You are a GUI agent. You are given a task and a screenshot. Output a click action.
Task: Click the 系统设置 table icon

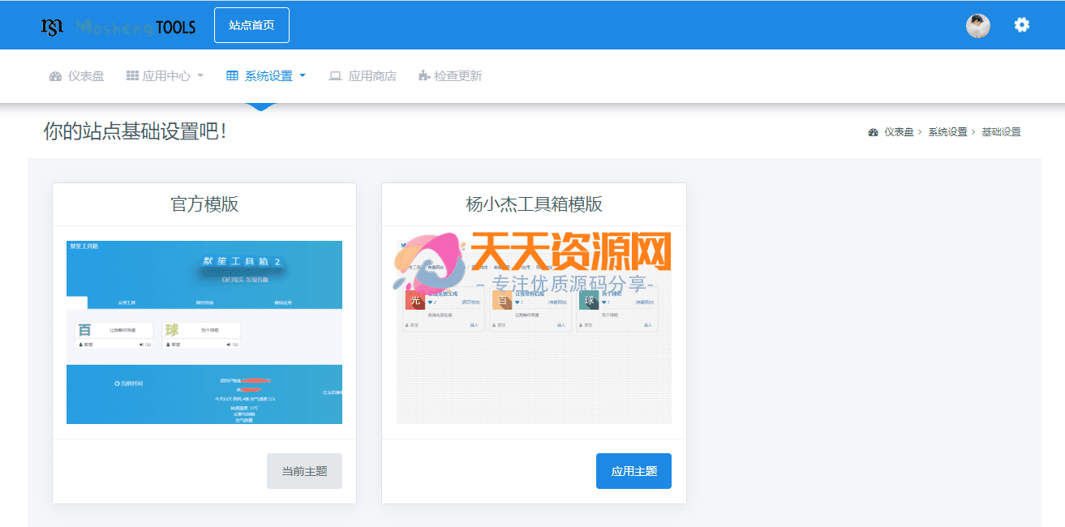232,75
